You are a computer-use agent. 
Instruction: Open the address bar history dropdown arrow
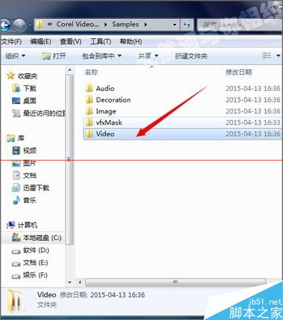174,25
